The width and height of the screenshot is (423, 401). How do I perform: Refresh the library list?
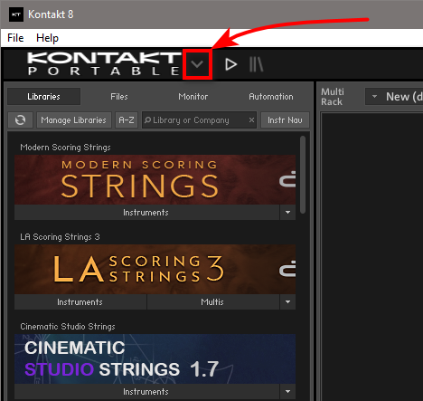click(x=20, y=120)
